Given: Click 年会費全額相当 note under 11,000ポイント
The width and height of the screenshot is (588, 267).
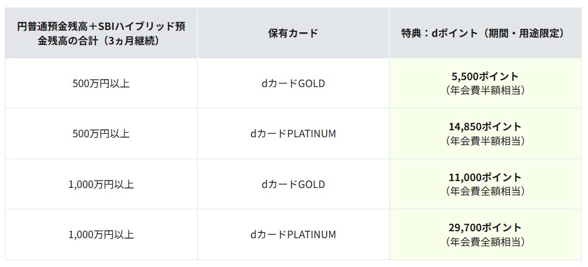Looking at the screenshot, I should tap(485, 191).
